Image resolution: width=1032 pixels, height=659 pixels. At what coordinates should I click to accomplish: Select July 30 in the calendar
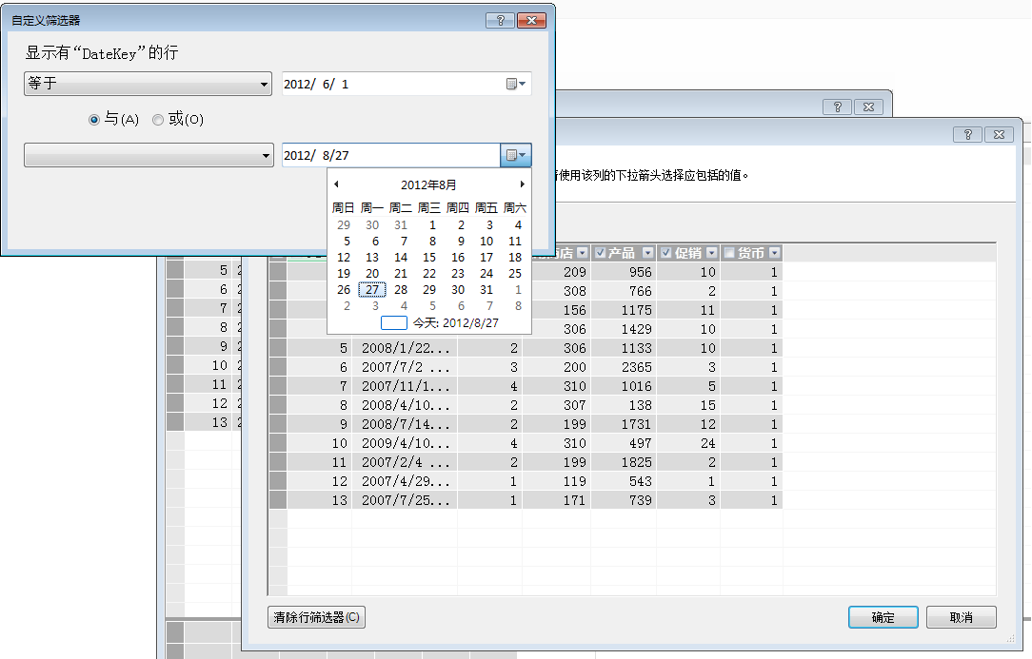[372, 225]
